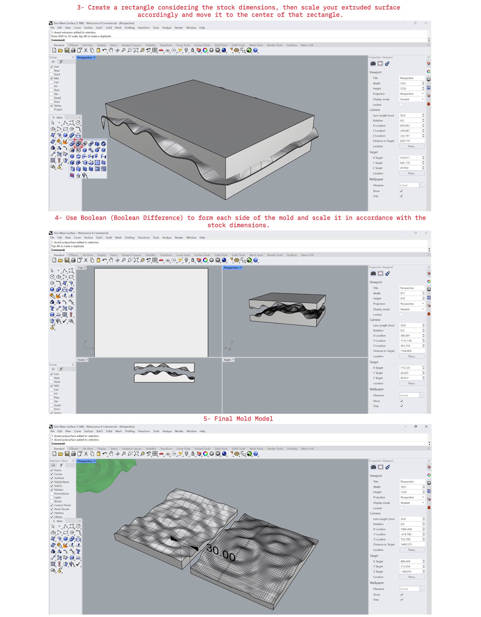Click the Explode icon in bottom Main toolbar
Screen dimensions: 481x617
pyautogui.click(x=65, y=545)
